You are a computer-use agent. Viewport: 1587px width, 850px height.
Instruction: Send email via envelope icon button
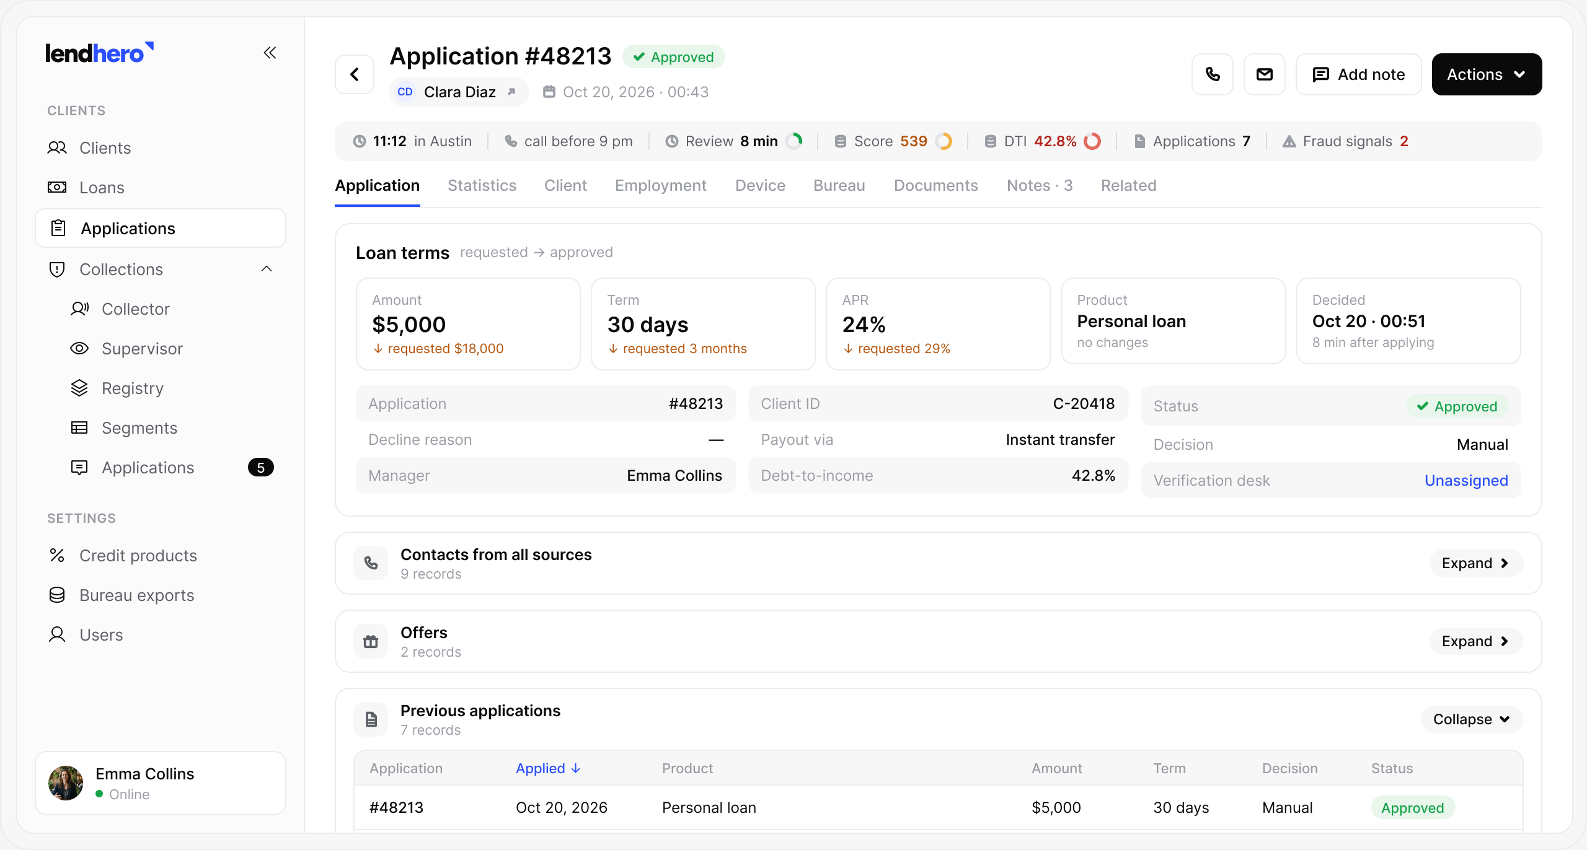1265,74
